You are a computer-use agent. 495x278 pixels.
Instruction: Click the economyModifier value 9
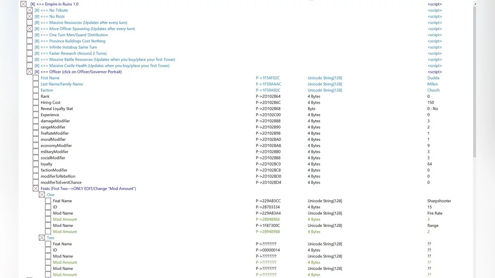(x=429, y=145)
